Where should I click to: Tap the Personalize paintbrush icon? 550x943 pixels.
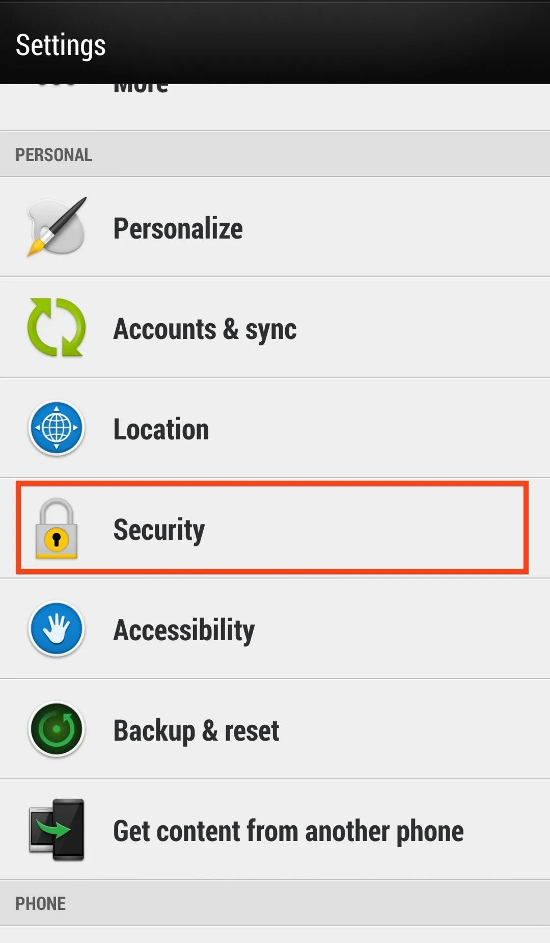57,227
